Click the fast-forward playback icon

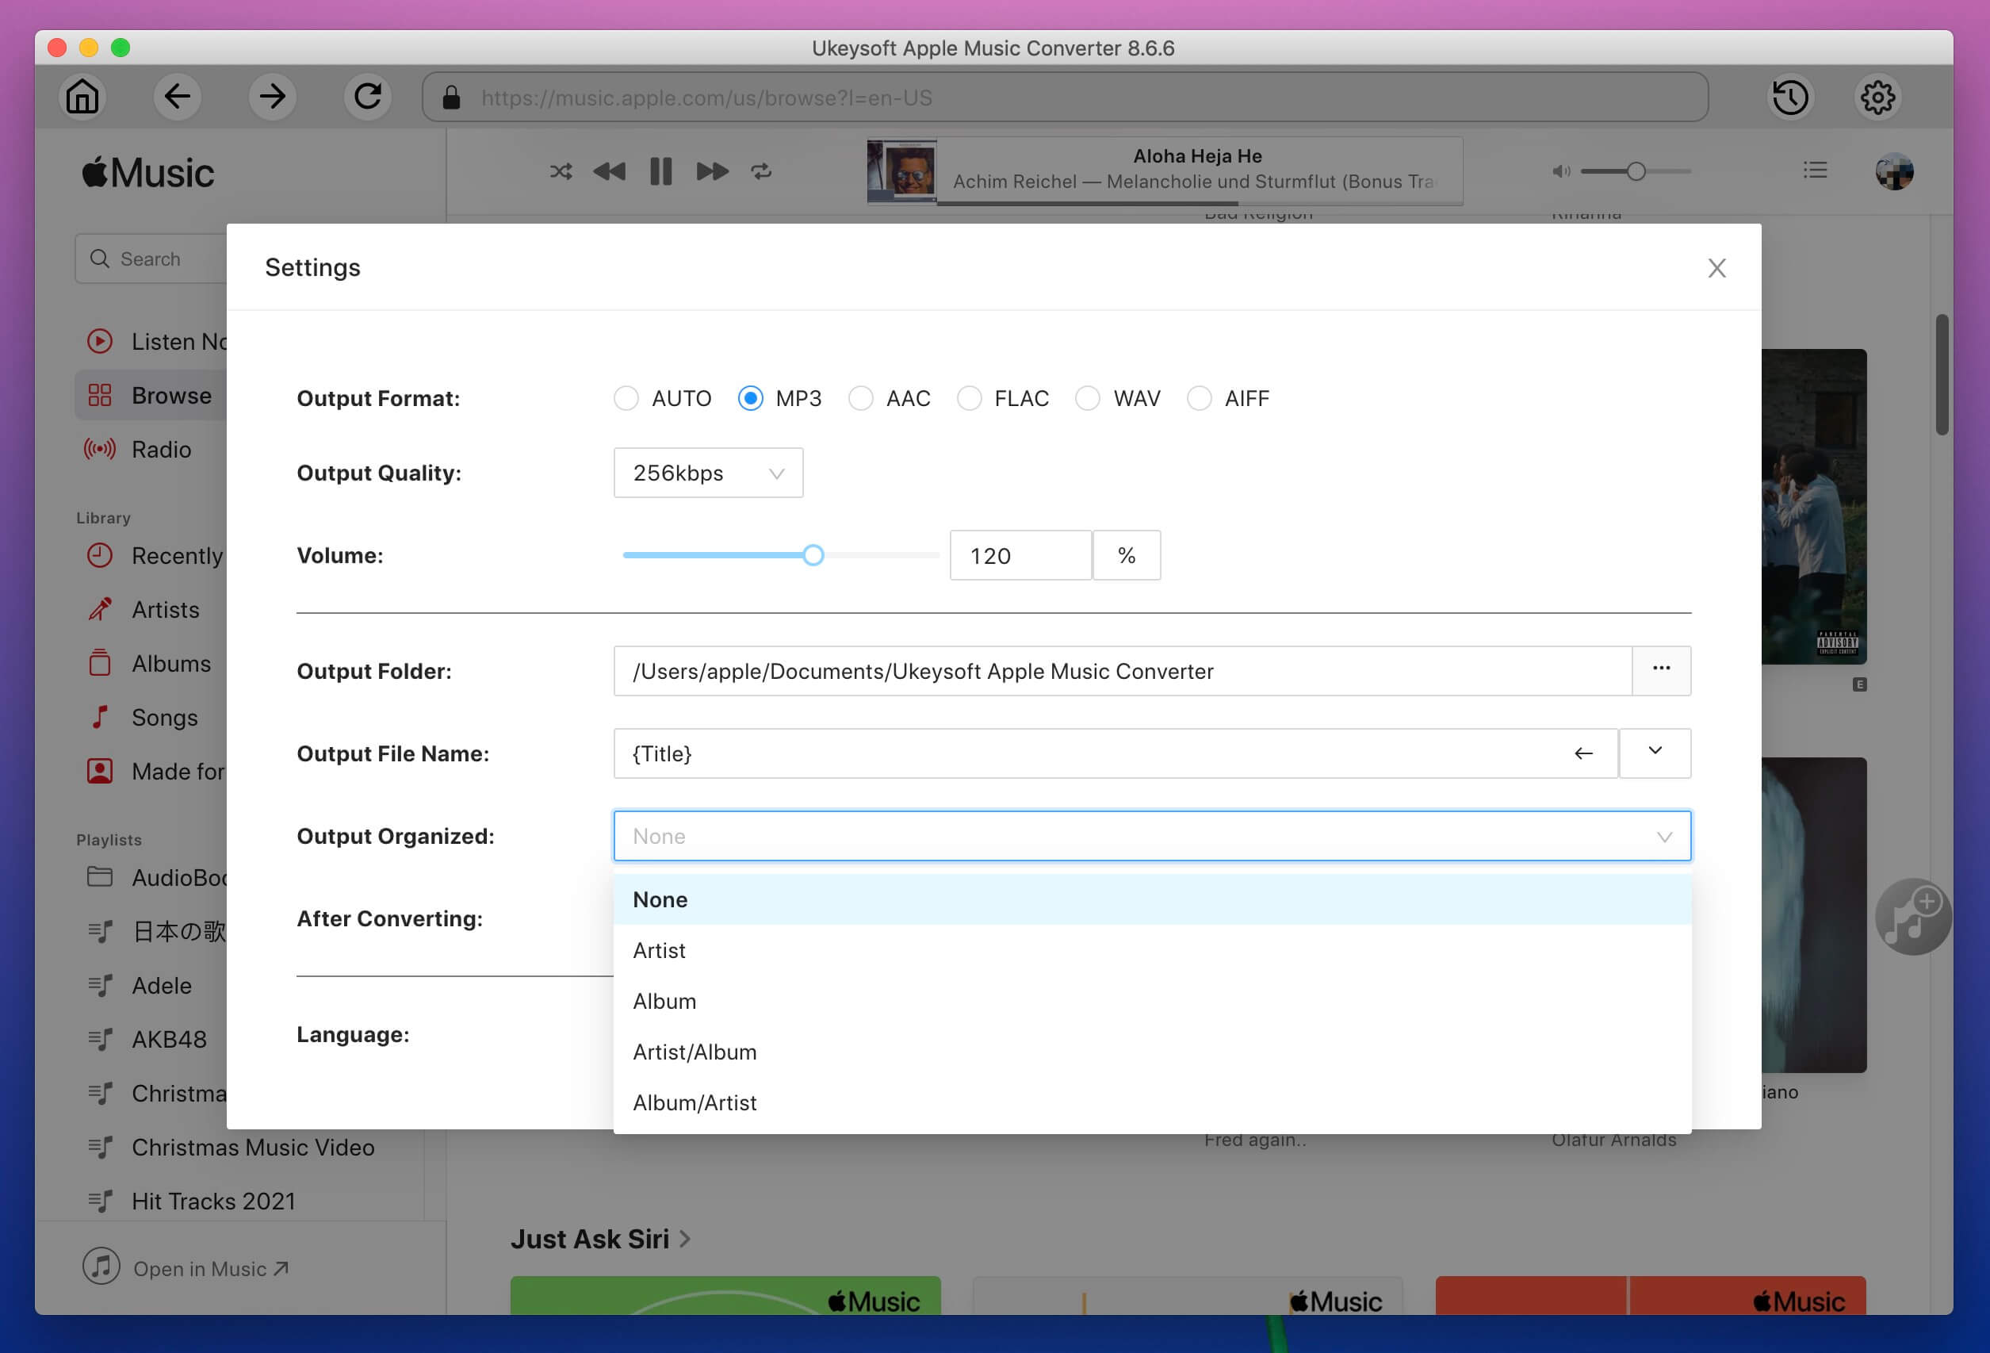[712, 171]
